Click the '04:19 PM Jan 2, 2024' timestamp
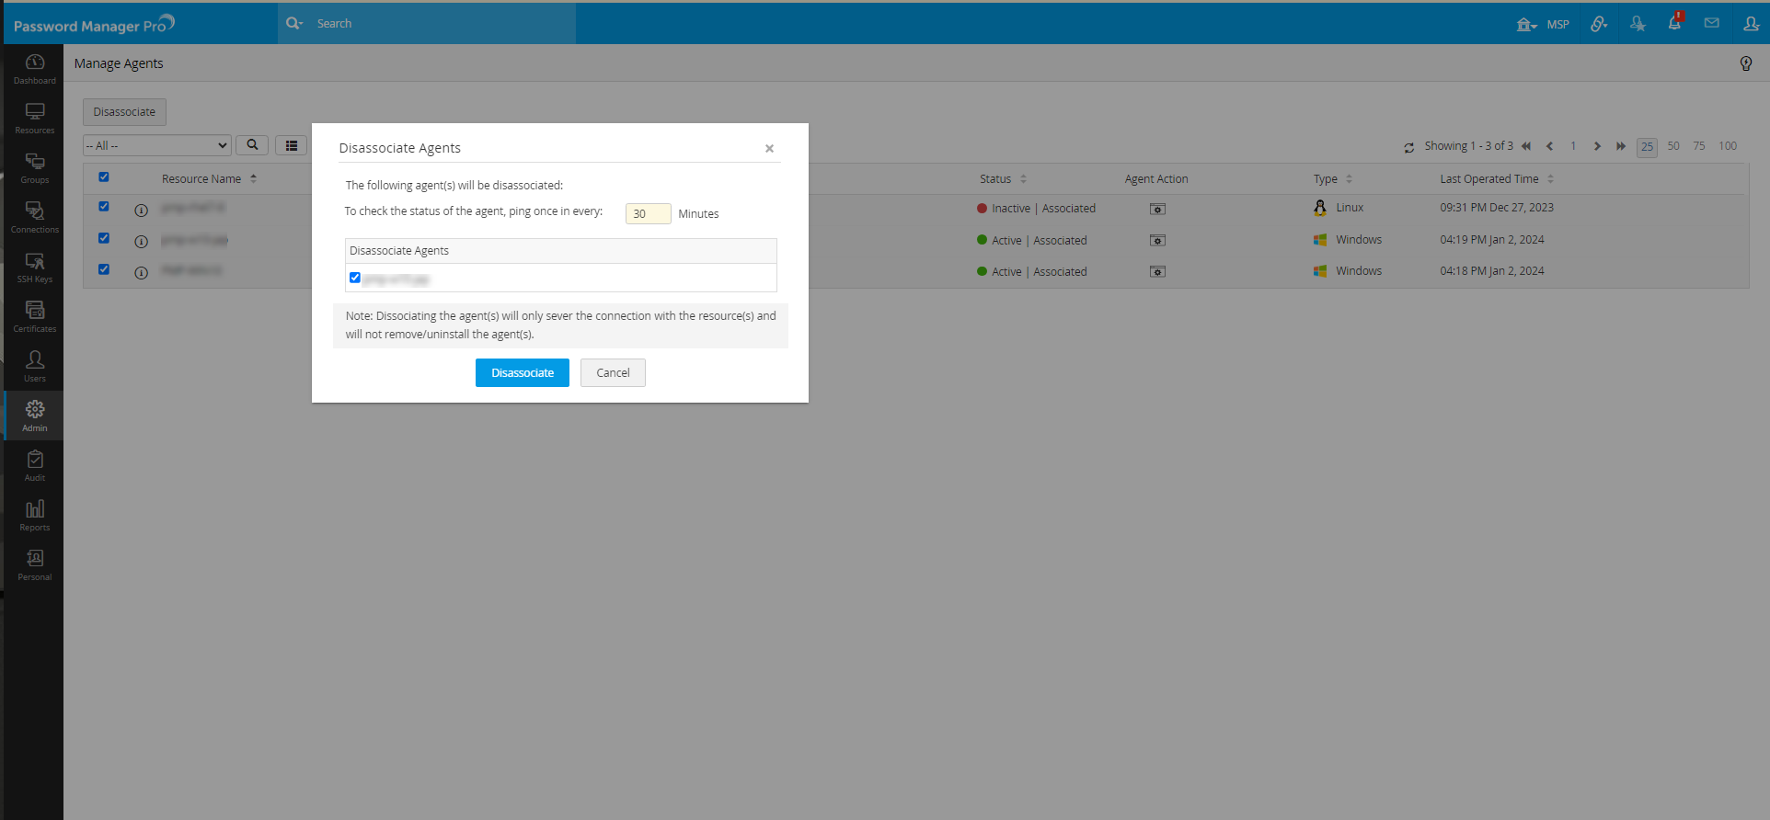This screenshot has height=820, width=1770. (x=1492, y=240)
